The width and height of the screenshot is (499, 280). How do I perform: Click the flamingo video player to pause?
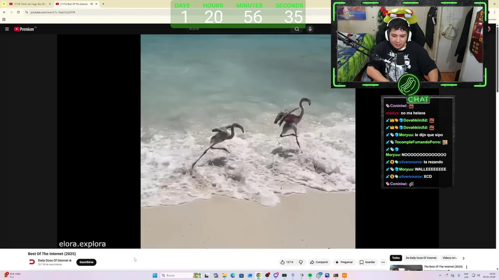click(248, 141)
